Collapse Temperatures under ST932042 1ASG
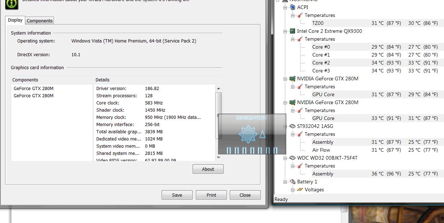Screen dimensions: 444x223 coord(293,134)
